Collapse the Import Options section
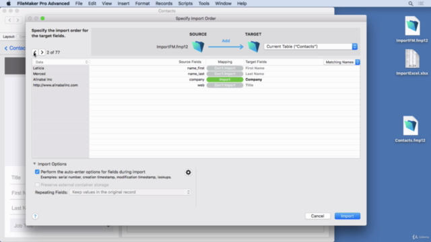Image resolution: width=431 pixels, height=242 pixels. pyautogui.click(x=34, y=164)
